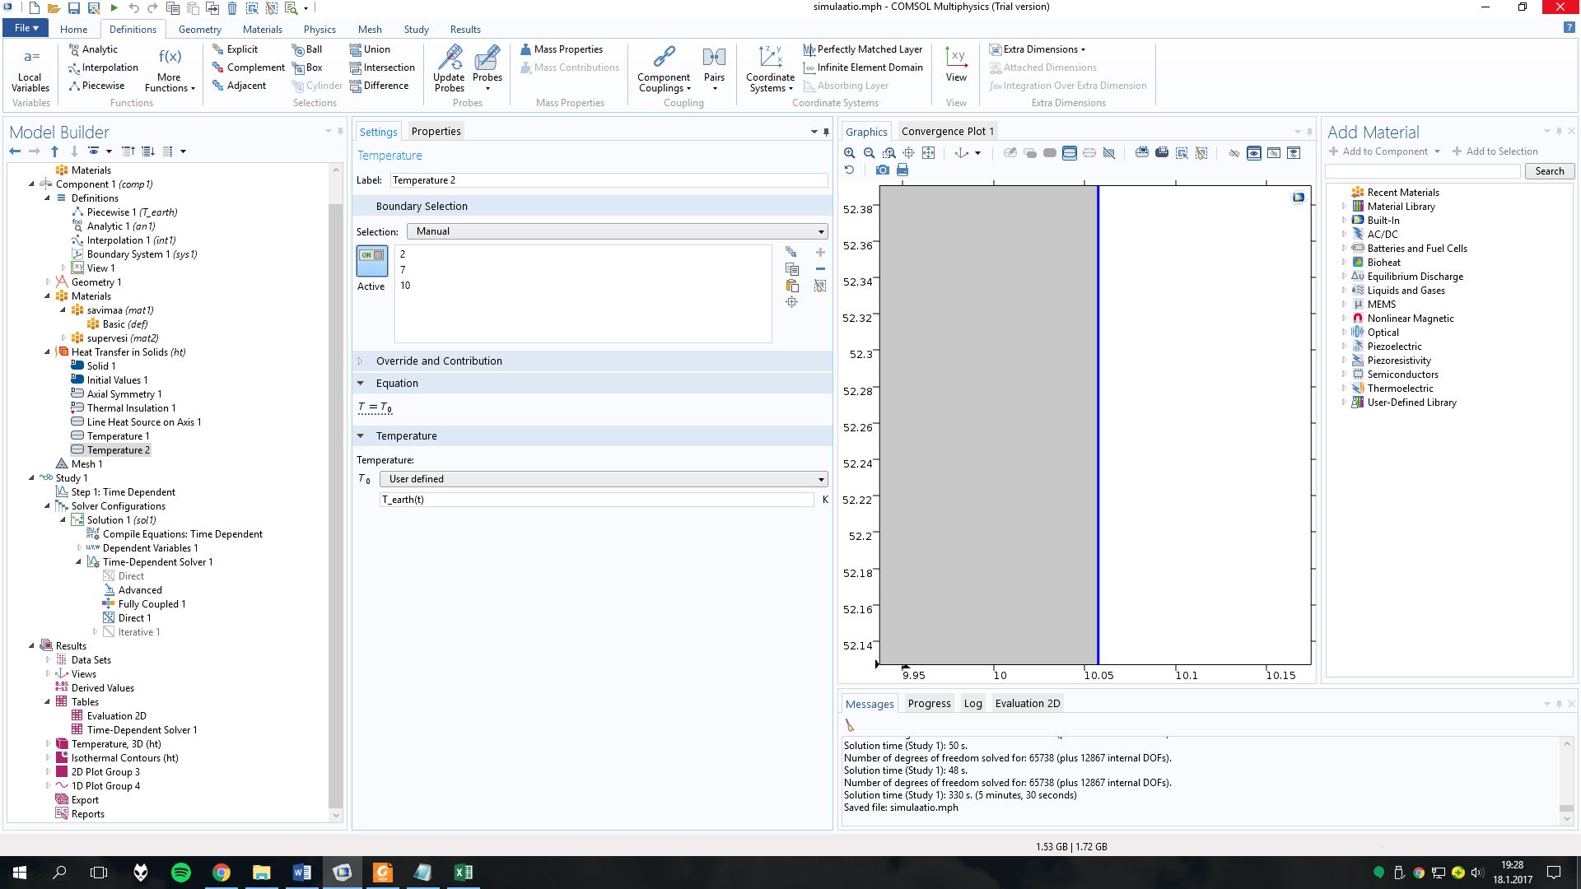
Task: Toggle Active selection switch
Action: click(371, 260)
